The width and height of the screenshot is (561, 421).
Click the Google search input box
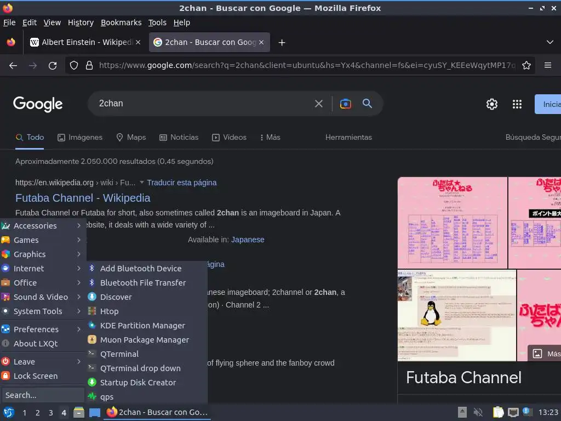pyautogui.click(x=204, y=104)
